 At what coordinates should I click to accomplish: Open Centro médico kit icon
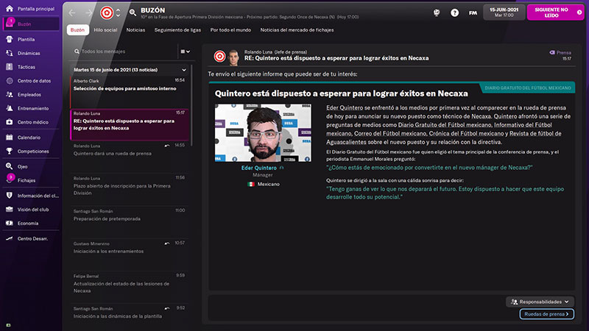click(10, 122)
